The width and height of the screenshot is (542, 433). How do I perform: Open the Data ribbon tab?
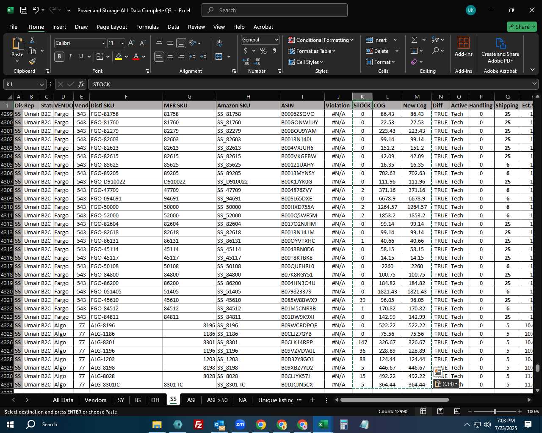click(173, 27)
